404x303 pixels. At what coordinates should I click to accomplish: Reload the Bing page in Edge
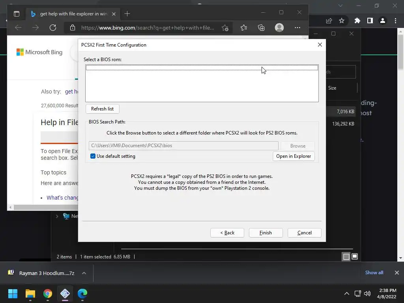[x=53, y=28]
